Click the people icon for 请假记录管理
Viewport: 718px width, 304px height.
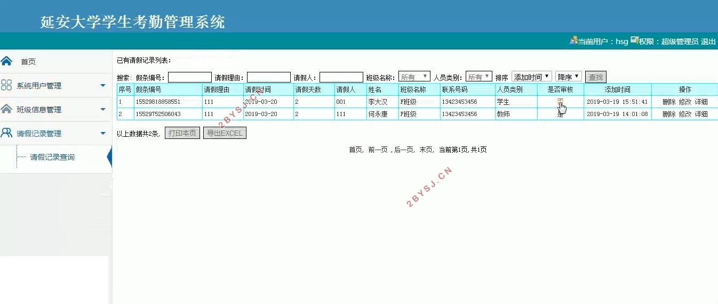pos(6,133)
